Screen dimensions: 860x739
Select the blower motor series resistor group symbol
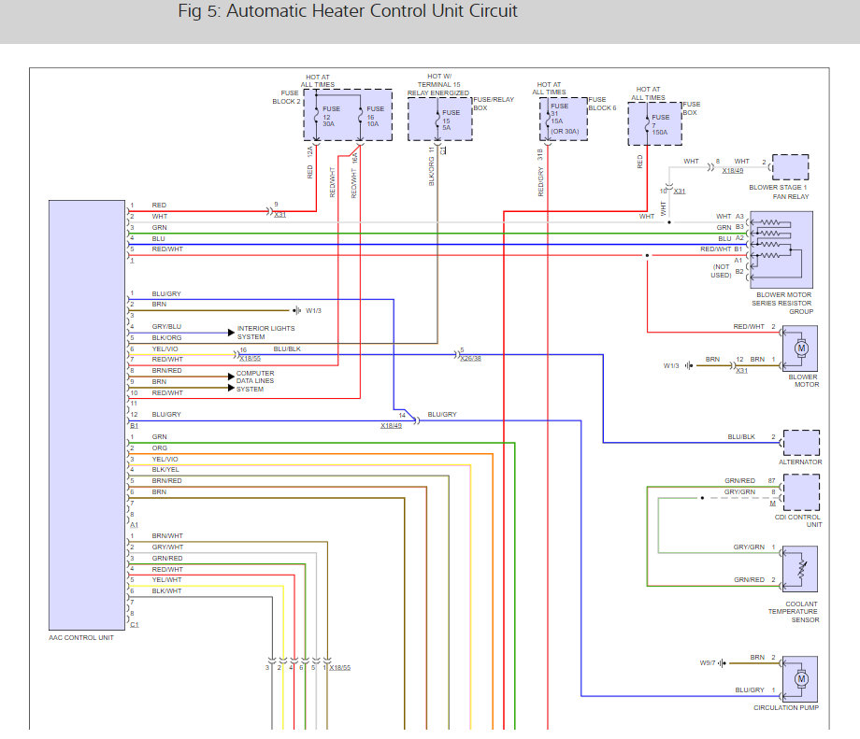781,250
